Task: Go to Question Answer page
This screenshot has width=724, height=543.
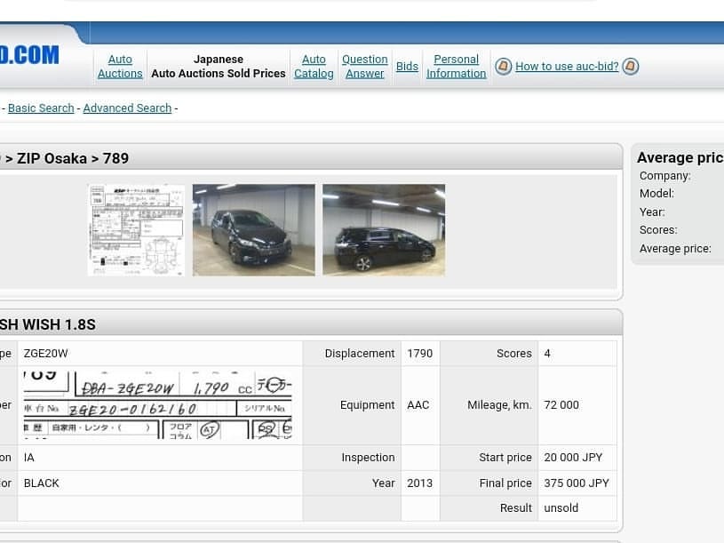Action: pos(365,66)
